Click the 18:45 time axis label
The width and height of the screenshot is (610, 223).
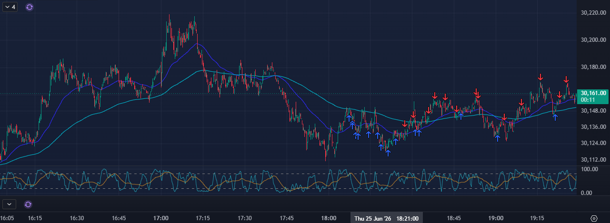[454, 218]
